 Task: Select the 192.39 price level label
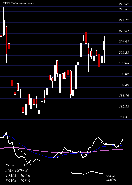124,85
